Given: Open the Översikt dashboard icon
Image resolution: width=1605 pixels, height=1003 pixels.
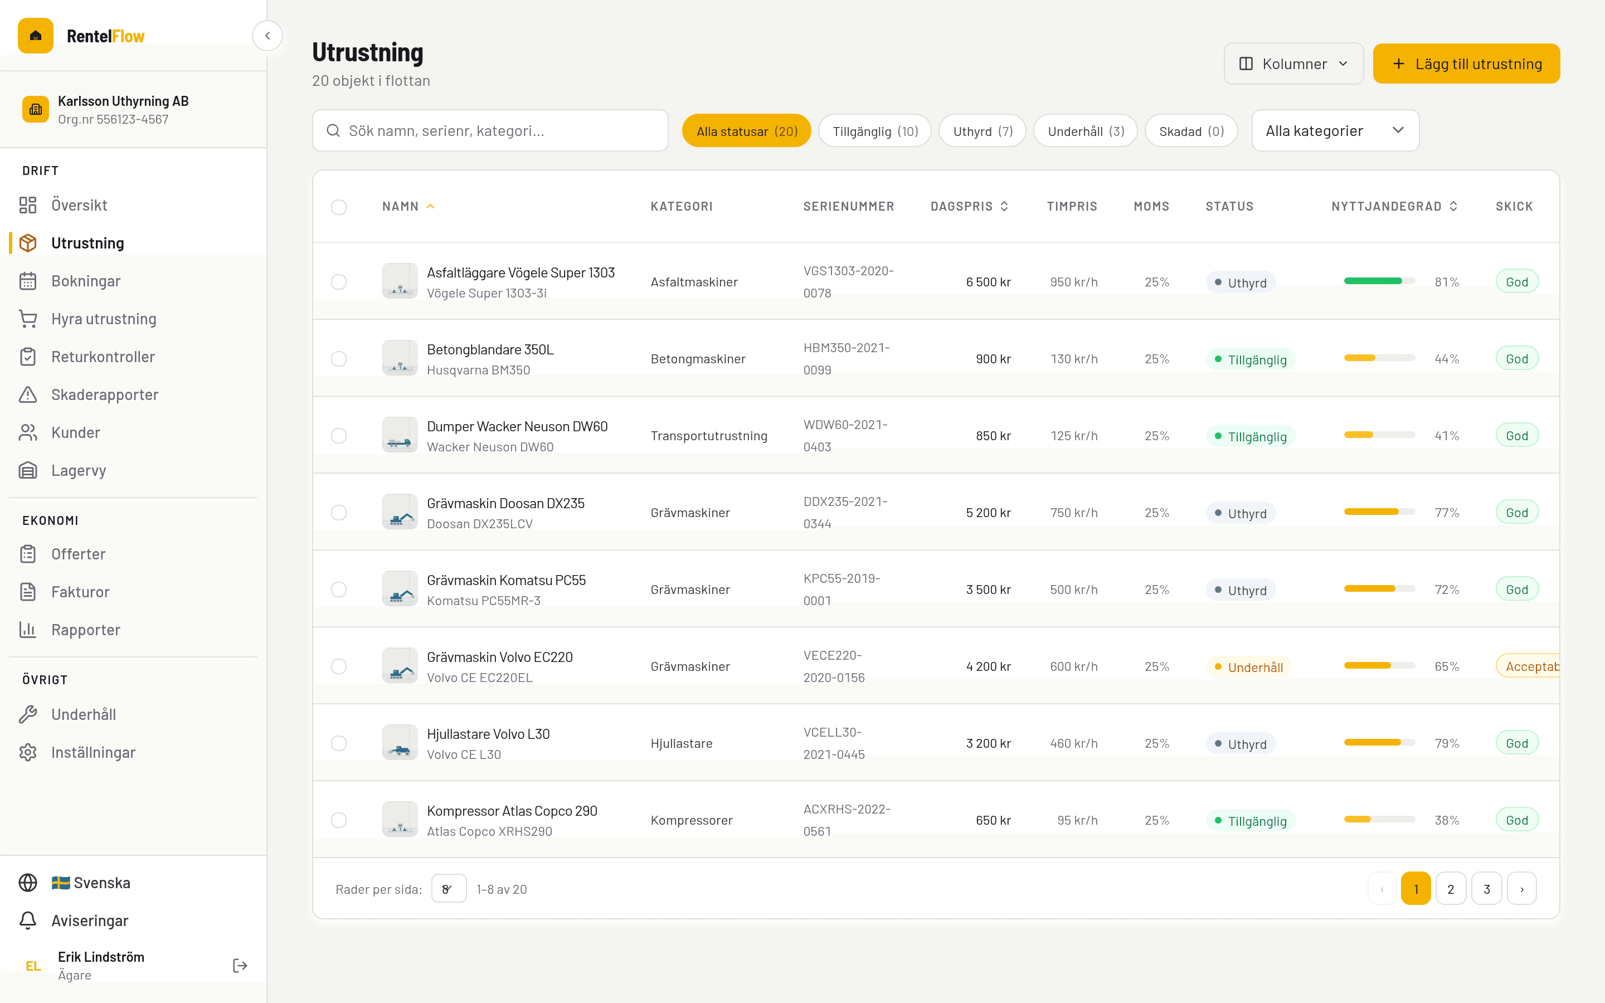Looking at the screenshot, I should 28,205.
